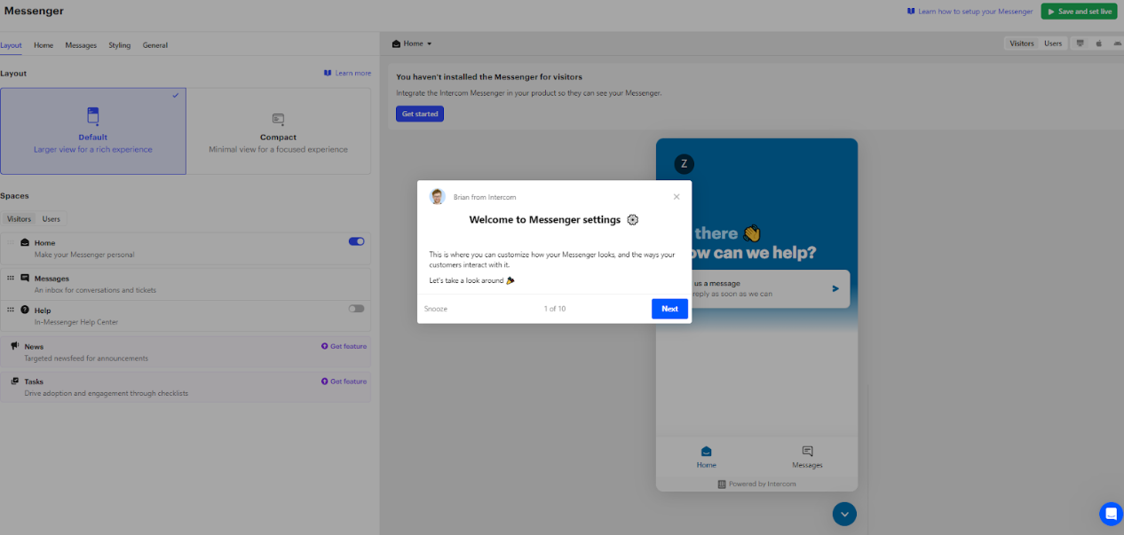1124x535 pixels.
Task: Collapse Messenger preview with chevron button
Action: pos(844,513)
